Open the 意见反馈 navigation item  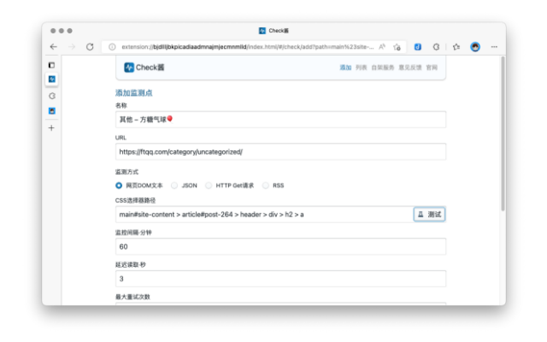(x=410, y=68)
